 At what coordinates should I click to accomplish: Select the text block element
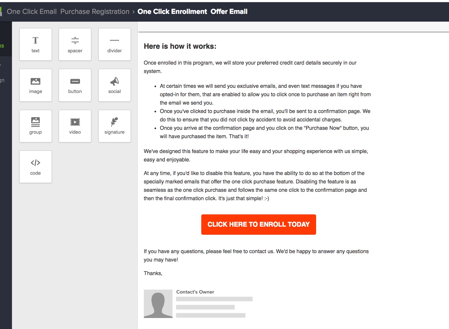point(35,44)
